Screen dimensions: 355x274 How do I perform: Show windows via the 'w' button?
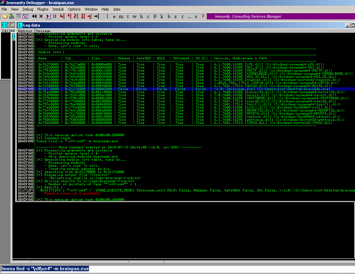pos(135,16)
